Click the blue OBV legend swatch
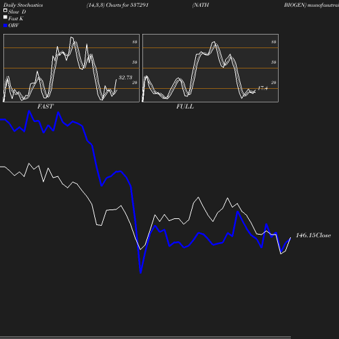This screenshot has width=339, height=339. [5, 26]
